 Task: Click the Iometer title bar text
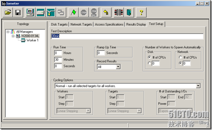(13, 4)
